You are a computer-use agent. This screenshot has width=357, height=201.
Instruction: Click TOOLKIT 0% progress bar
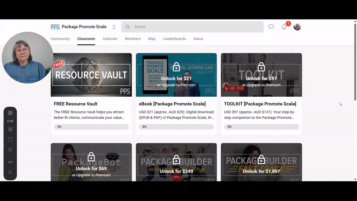261,127
